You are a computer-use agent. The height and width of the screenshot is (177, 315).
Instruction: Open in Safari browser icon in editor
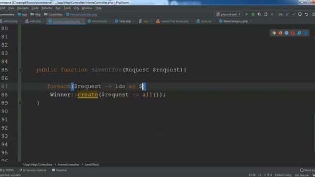(x=286, y=33)
